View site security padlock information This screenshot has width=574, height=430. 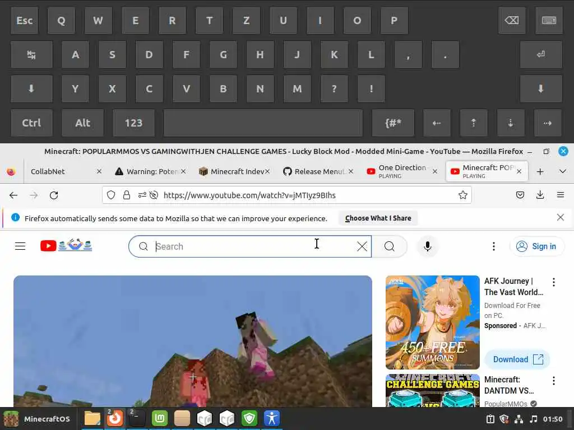pos(127,195)
